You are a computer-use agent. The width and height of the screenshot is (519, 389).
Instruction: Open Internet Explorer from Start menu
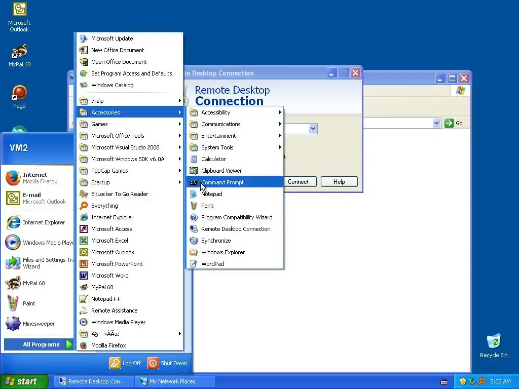click(38, 222)
